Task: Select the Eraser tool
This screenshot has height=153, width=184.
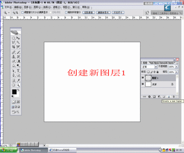Action: pyautogui.click(x=14, y=61)
